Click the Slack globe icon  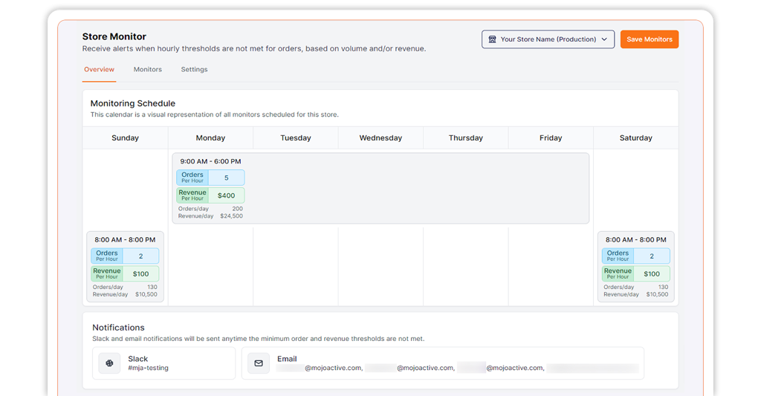click(x=109, y=363)
